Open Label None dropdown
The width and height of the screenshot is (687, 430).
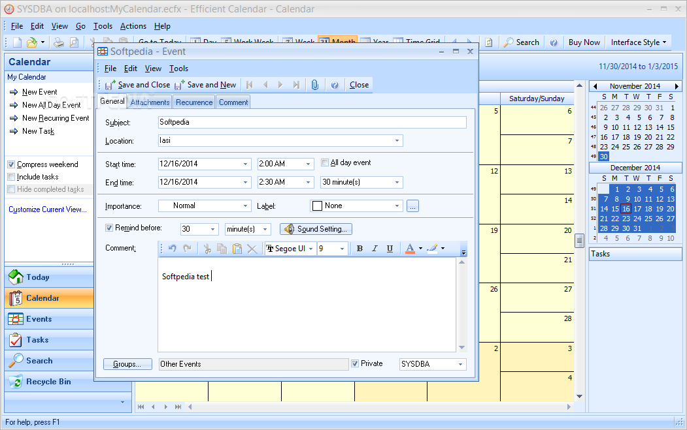(x=397, y=206)
